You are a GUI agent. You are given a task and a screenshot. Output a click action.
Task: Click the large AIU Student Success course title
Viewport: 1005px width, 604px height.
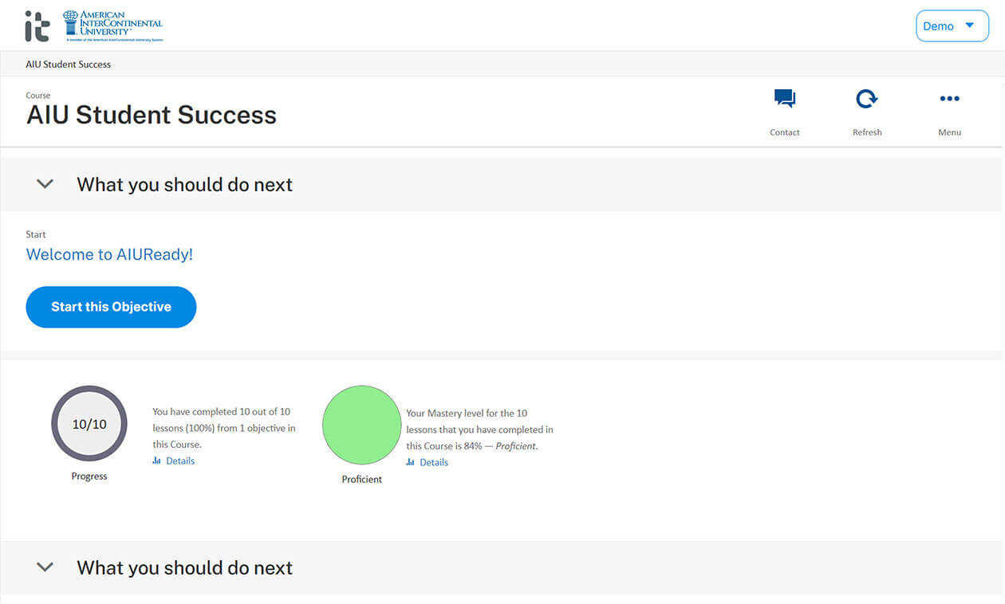pos(152,115)
